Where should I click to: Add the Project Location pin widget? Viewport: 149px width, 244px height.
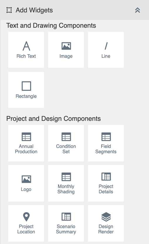[x=26, y=223]
